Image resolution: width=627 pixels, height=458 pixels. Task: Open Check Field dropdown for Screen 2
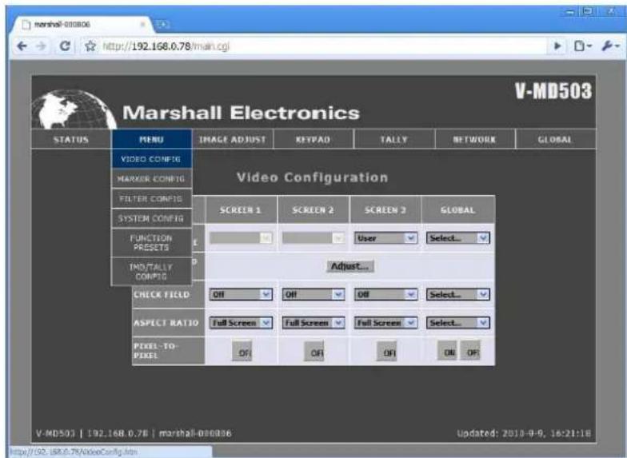coord(313,294)
